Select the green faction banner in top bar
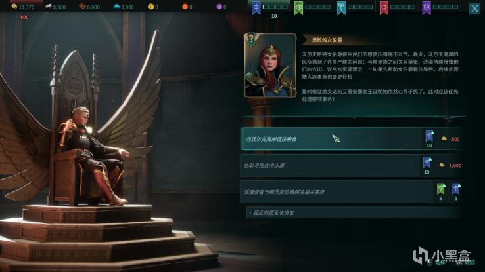 298,8
